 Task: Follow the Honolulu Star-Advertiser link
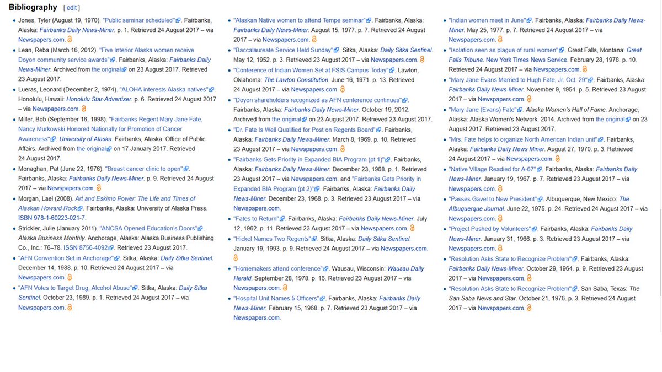point(99,99)
